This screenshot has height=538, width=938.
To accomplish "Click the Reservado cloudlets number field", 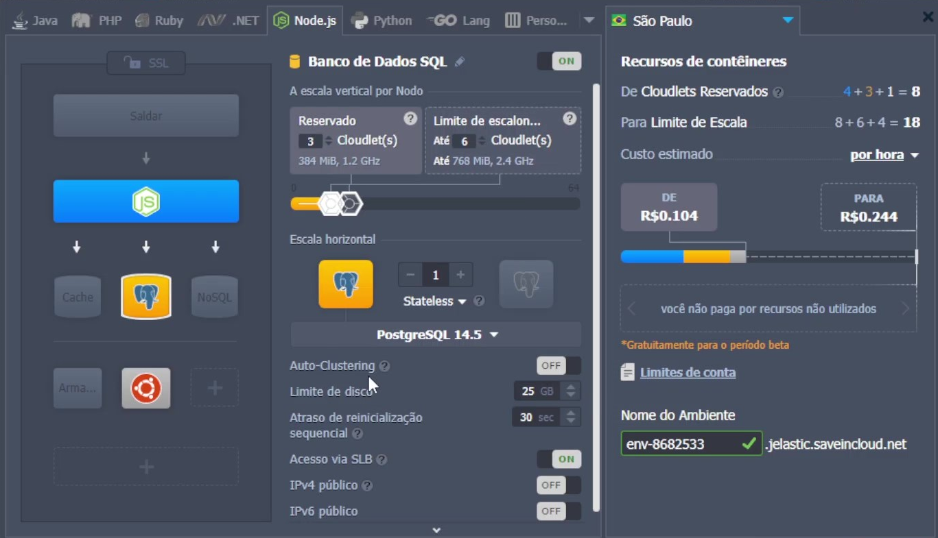I will click(x=310, y=141).
